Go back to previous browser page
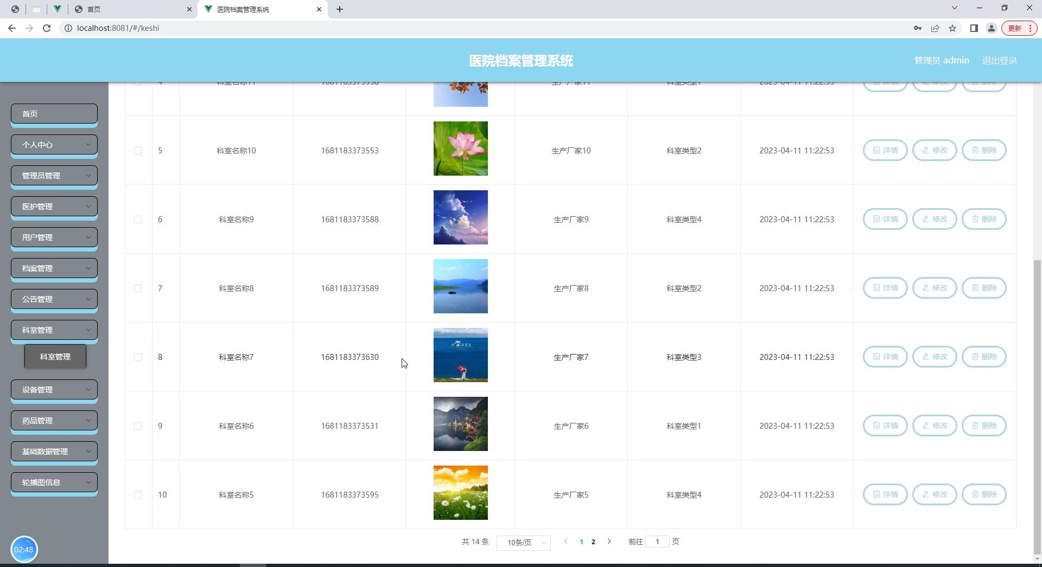Image resolution: width=1042 pixels, height=567 pixels. pos(12,28)
